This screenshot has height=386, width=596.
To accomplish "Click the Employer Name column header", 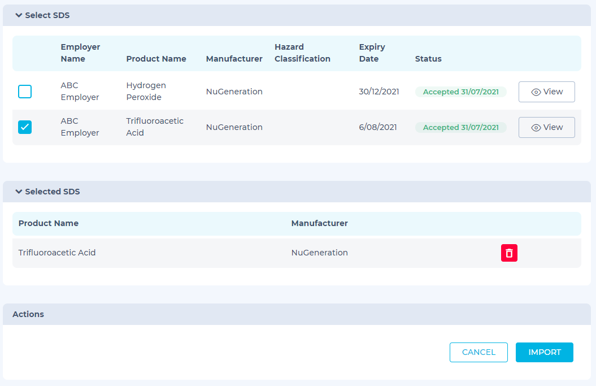I will [80, 53].
